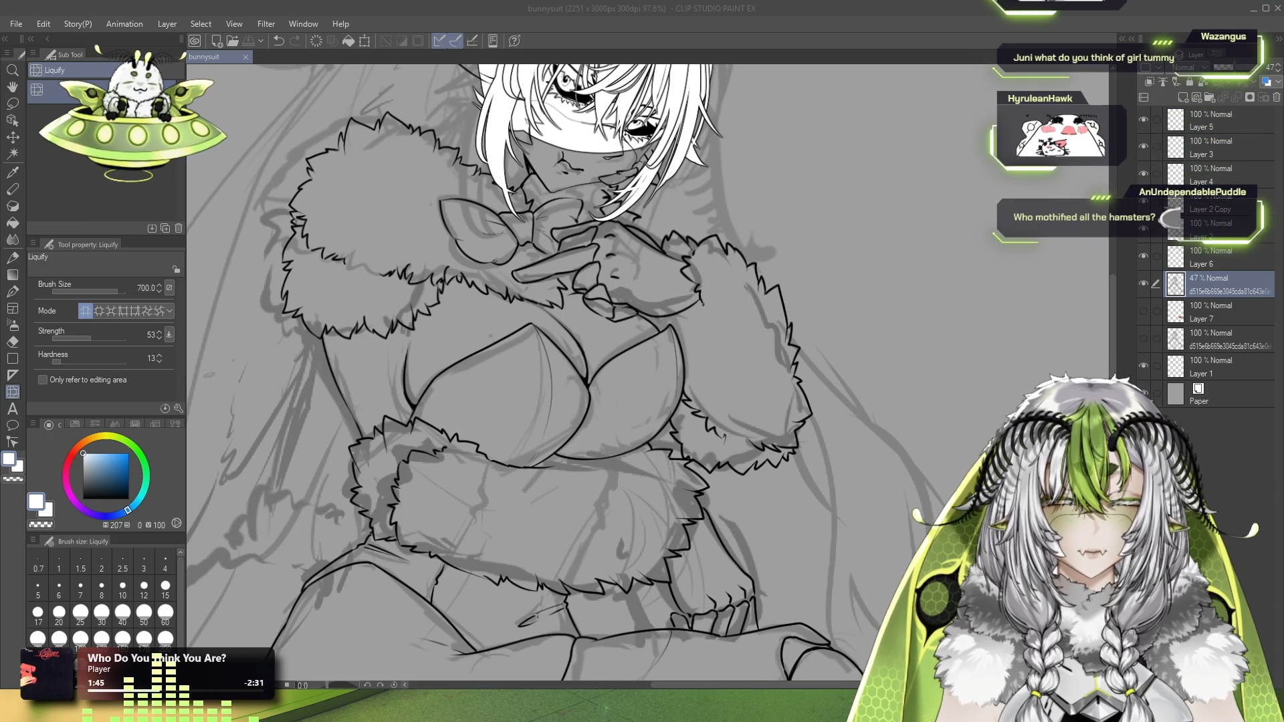Image resolution: width=1284 pixels, height=722 pixels.
Task: Expand the liquify Mode dropdown
Action: (170, 311)
